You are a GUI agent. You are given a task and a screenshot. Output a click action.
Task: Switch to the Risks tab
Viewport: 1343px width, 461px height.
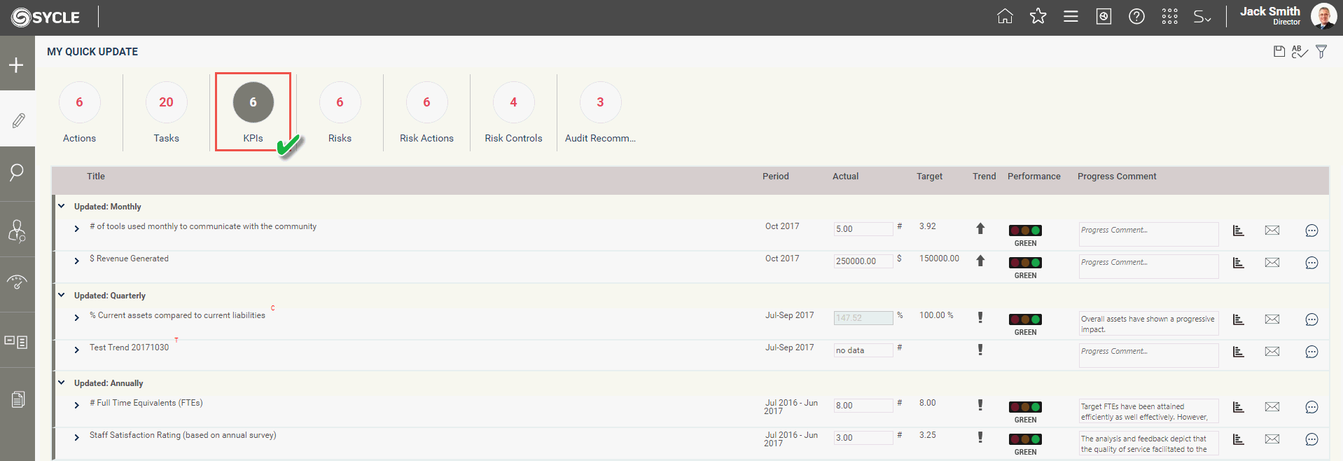click(x=340, y=112)
